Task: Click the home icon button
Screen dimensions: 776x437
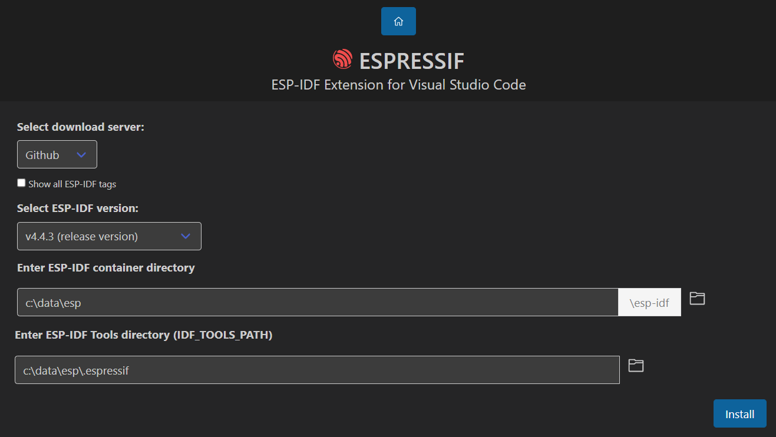Action: click(398, 21)
